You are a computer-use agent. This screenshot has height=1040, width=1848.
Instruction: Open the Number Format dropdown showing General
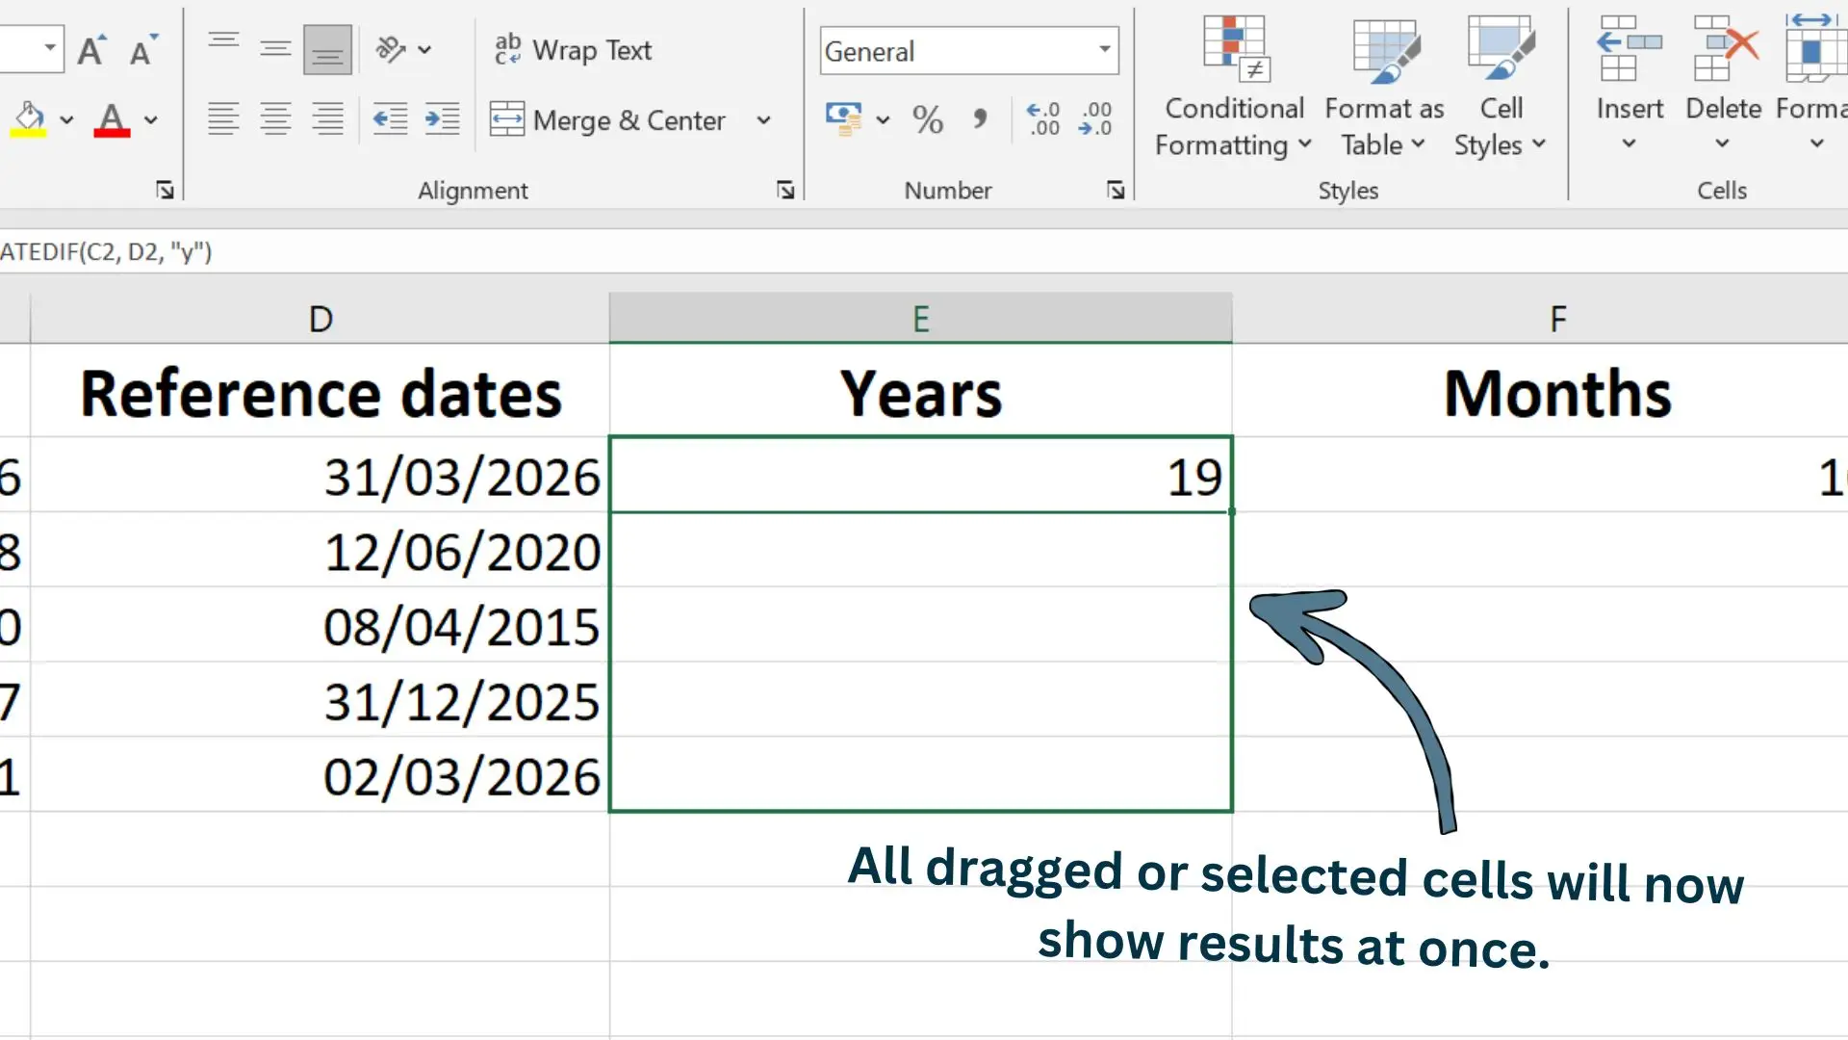pos(967,50)
